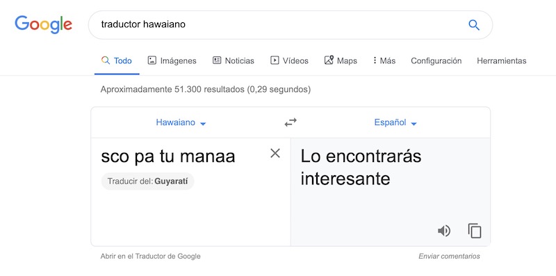
Task: Click the Enviar comentarios link
Action: [x=449, y=256]
